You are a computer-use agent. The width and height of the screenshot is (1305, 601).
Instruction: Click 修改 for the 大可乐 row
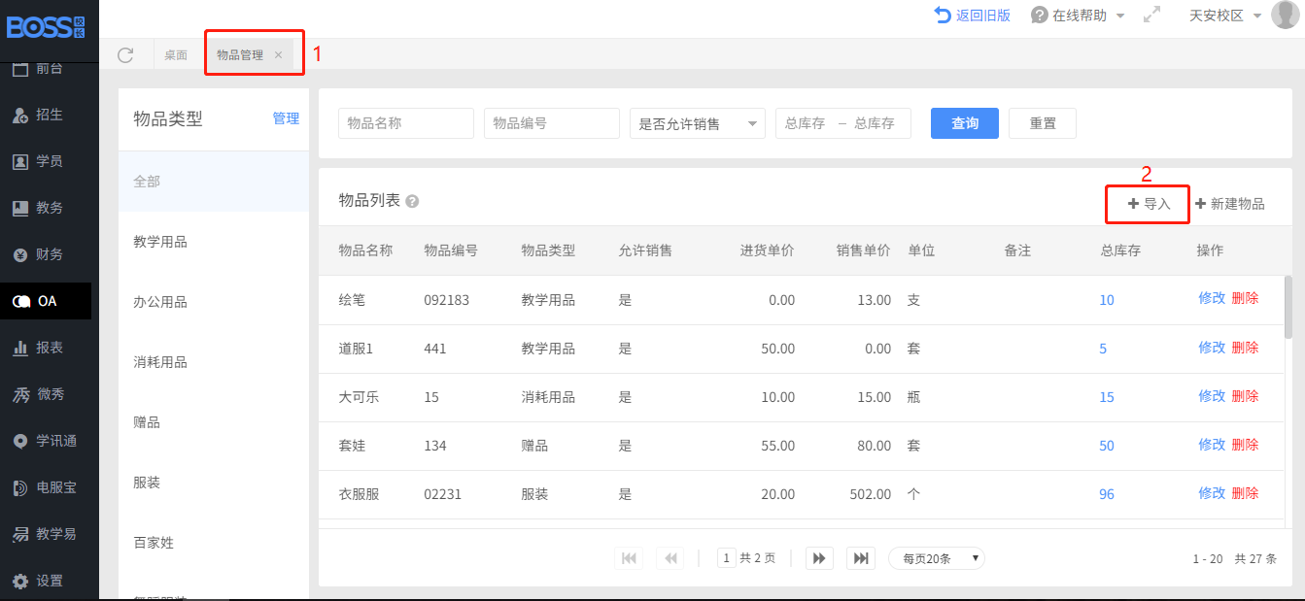click(x=1212, y=395)
